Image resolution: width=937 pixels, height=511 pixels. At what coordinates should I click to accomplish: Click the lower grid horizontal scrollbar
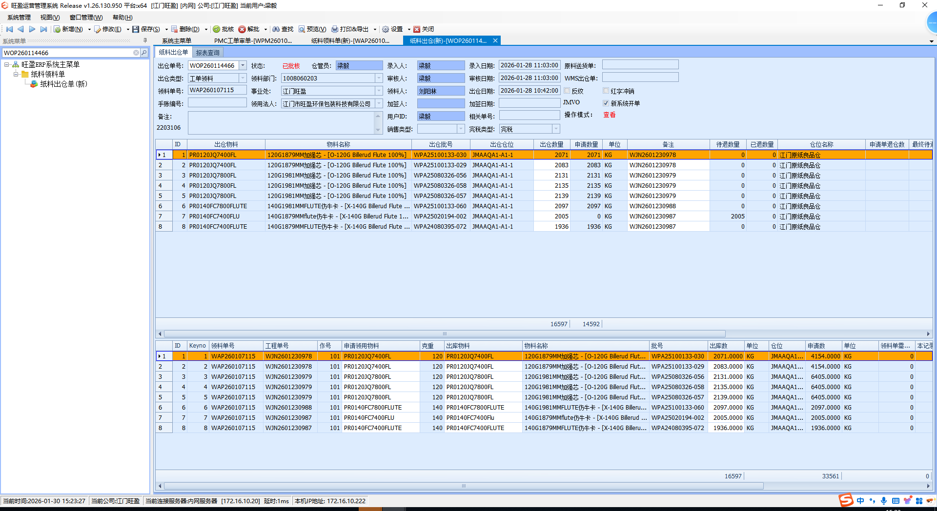click(464, 486)
